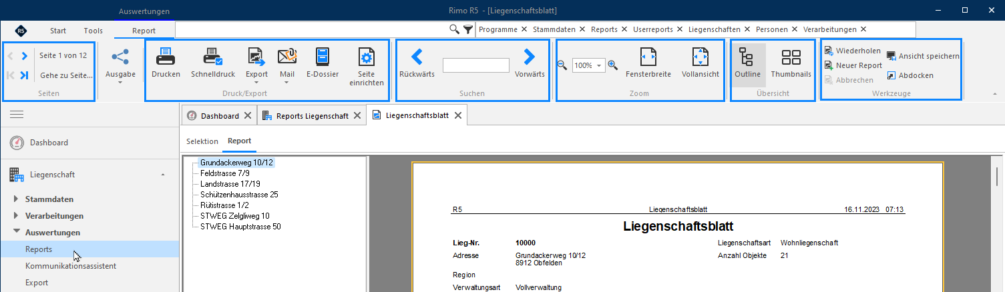The width and height of the screenshot is (1005, 292).
Task: Select STWEG Zelgliweg 10 in outline
Action: (x=235, y=215)
